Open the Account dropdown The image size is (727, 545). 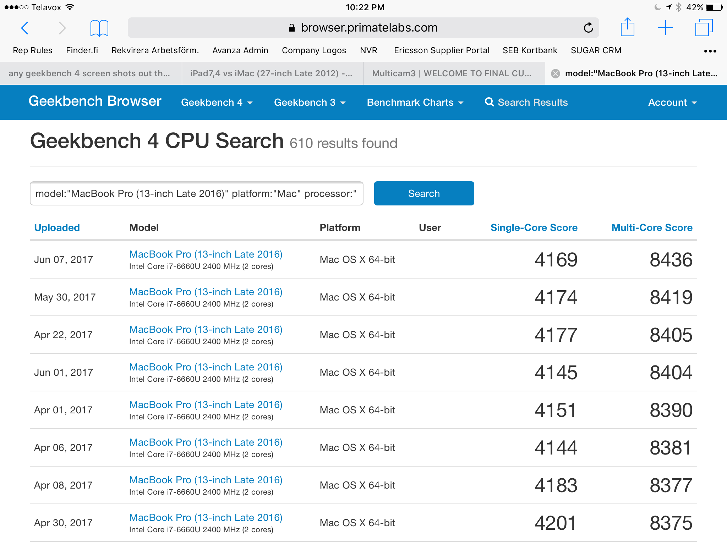click(672, 103)
